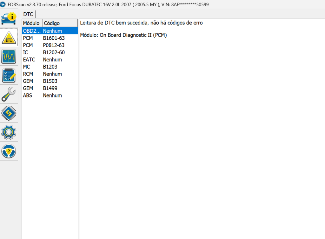Select PCM code B1601-63 row
The image size is (325, 239).
(50, 38)
